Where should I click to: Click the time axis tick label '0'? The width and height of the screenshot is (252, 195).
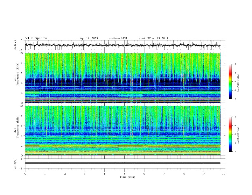click(x=25, y=174)
